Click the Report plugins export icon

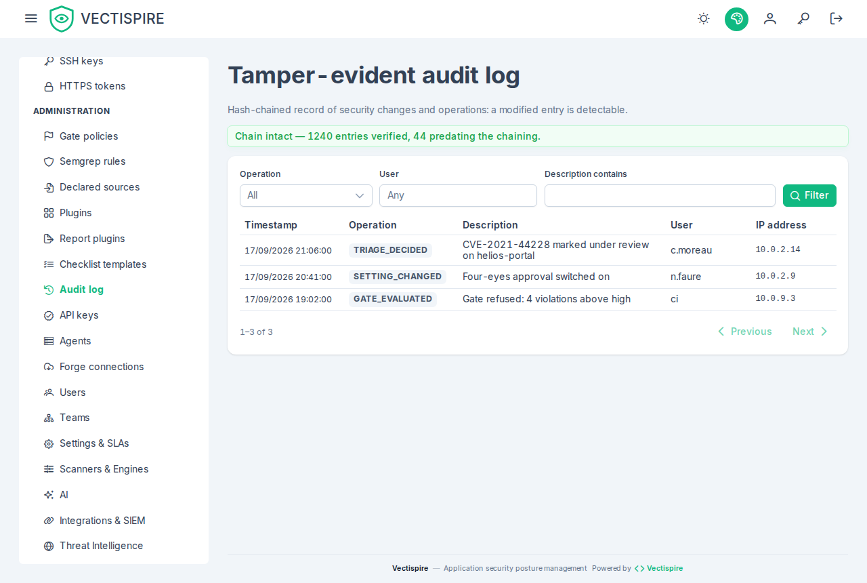(49, 239)
